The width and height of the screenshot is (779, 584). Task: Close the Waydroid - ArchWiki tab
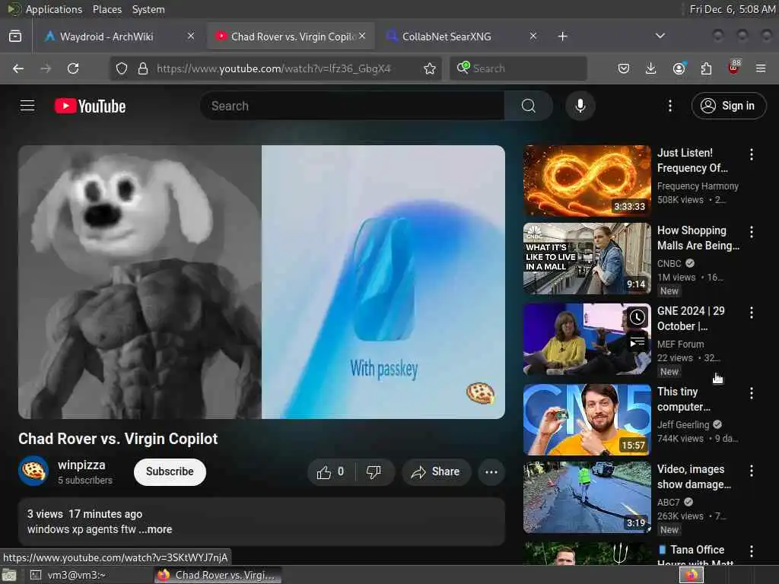coord(191,36)
